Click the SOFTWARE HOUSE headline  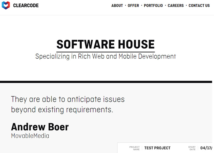[105, 44]
